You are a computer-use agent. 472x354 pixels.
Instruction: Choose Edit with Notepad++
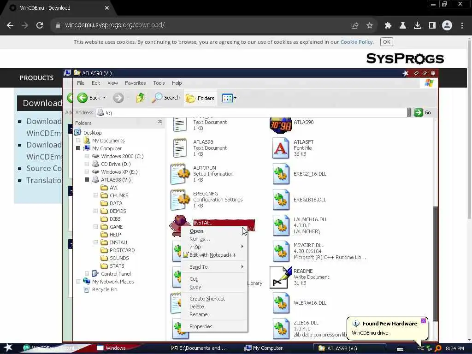[x=214, y=255]
